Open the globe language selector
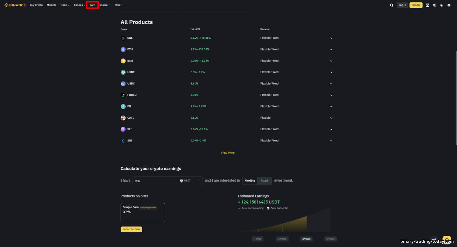 pyautogui.click(x=434, y=5)
